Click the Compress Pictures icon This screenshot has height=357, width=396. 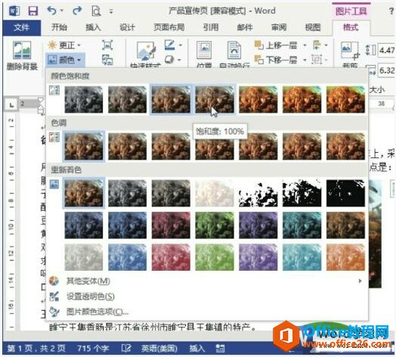(x=107, y=45)
